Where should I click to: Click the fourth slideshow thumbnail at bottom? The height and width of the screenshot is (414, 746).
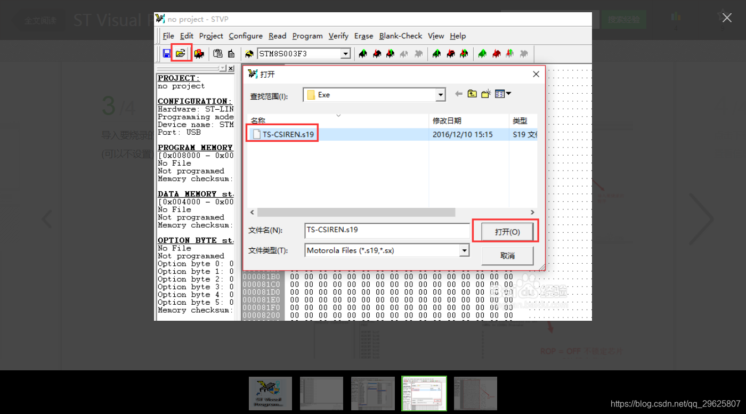(x=424, y=393)
